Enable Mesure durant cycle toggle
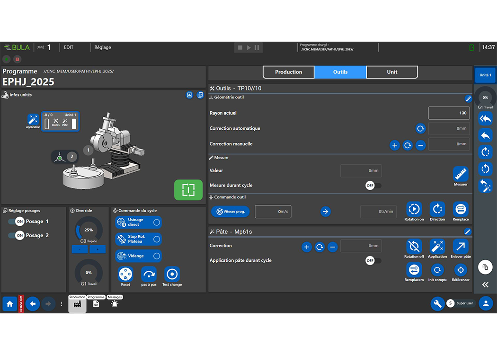Viewport: 497px width, 355px height. (x=373, y=186)
